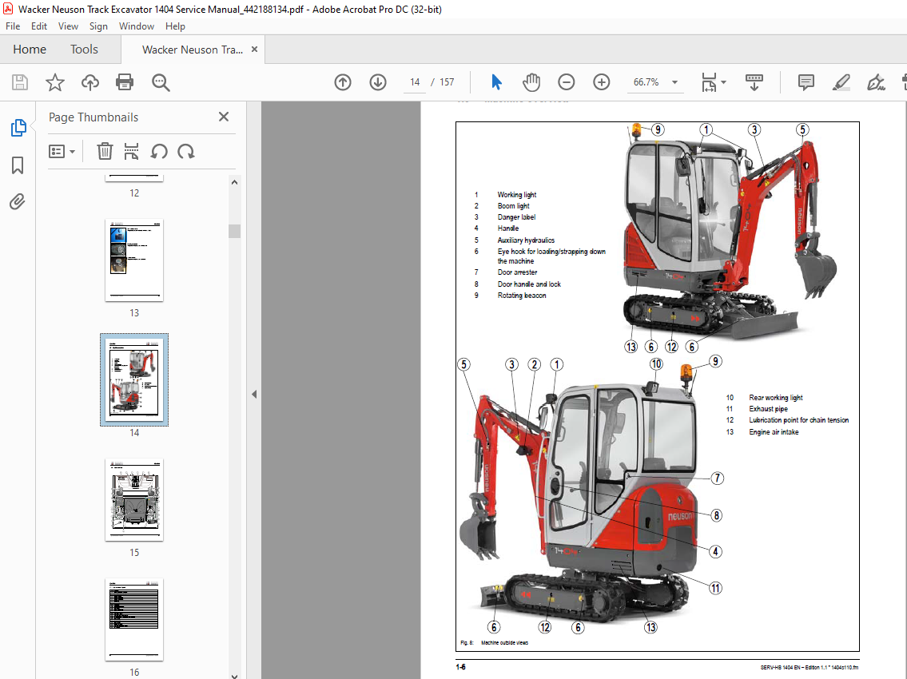Select page 14 thumbnail
Viewport: 907px width, 679px height.
coord(134,380)
